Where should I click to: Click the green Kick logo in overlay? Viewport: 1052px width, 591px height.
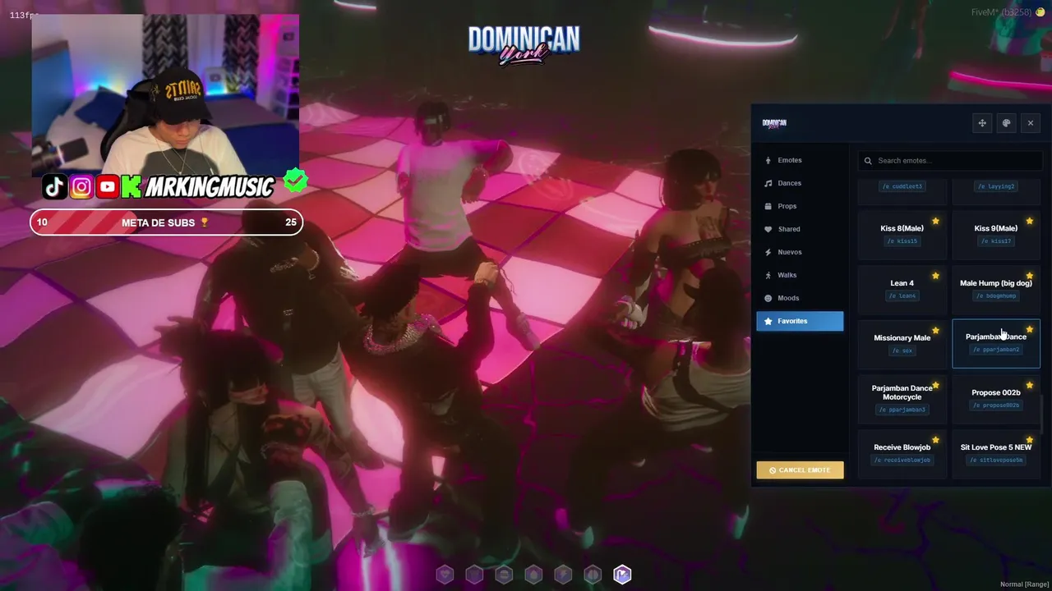131,187
